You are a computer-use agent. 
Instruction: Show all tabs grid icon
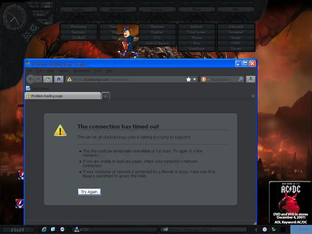253,96
